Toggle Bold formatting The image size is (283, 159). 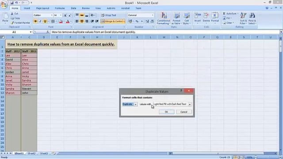[x=35, y=21]
